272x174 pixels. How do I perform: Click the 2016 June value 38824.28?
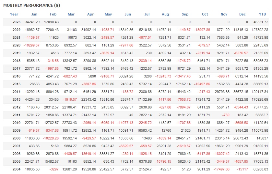[x=126, y=76]
